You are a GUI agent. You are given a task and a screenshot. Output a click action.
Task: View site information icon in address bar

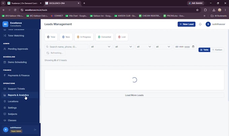pyautogui.click(x=22, y=10)
